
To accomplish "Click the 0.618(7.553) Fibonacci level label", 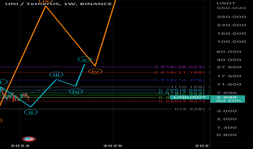I will coord(182,93).
